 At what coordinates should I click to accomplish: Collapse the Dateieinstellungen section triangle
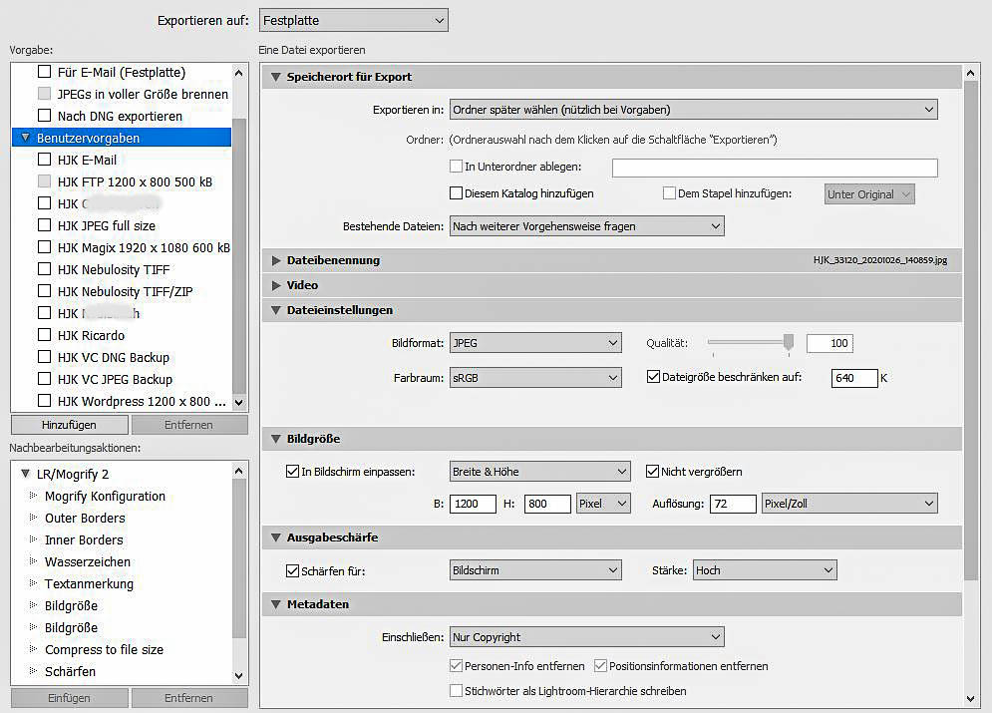[276, 310]
